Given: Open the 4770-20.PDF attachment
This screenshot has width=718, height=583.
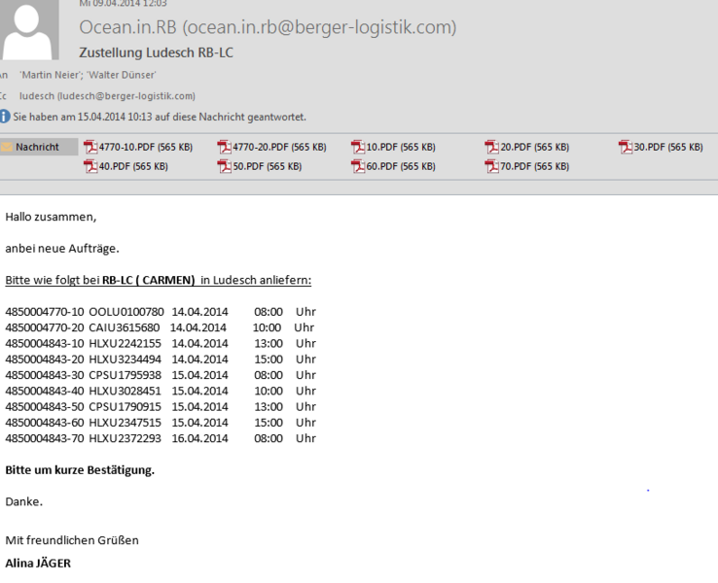Looking at the screenshot, I should (x=272, y=148).
